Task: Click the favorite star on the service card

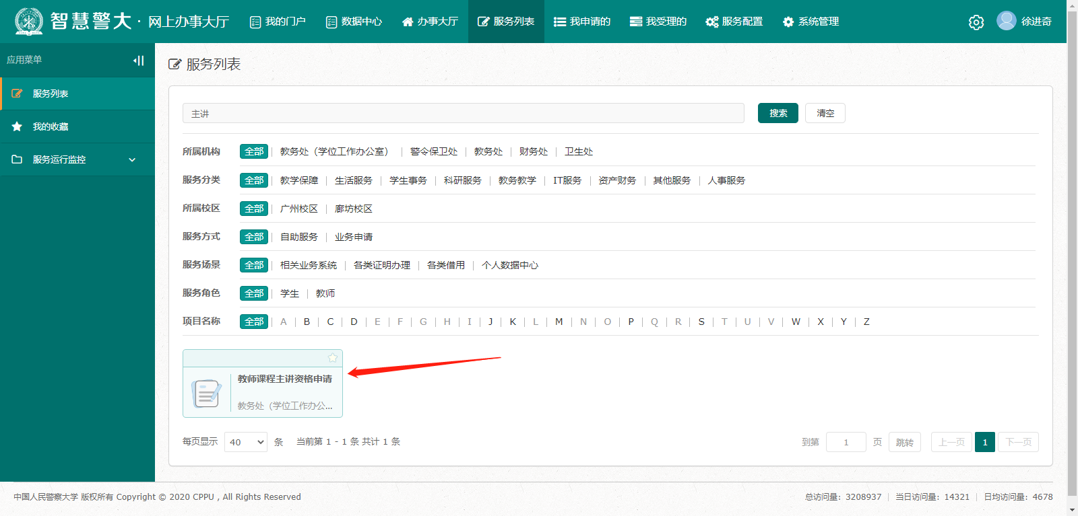Action: tap(332, 358)
